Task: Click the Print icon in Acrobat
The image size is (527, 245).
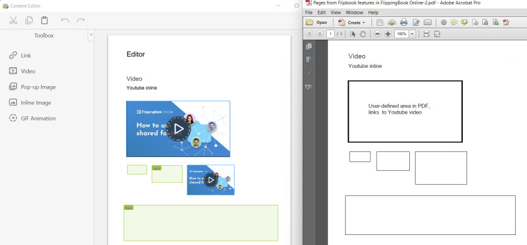Action: 404,23
